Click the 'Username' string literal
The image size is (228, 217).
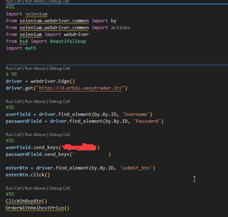(136, 114)
